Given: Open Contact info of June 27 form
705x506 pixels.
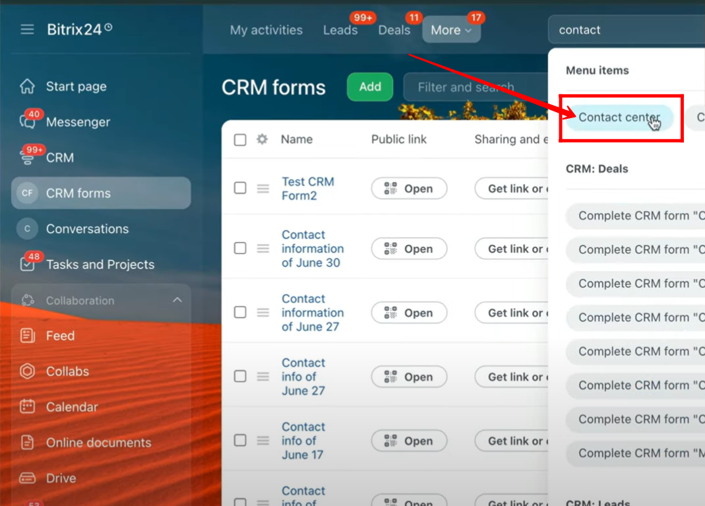Looking at the screenshot, I should 303,377.
